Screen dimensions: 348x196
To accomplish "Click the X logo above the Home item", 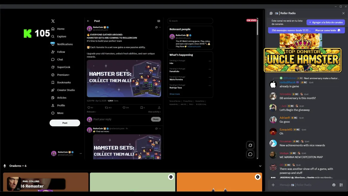I will [x=53, y=21].
